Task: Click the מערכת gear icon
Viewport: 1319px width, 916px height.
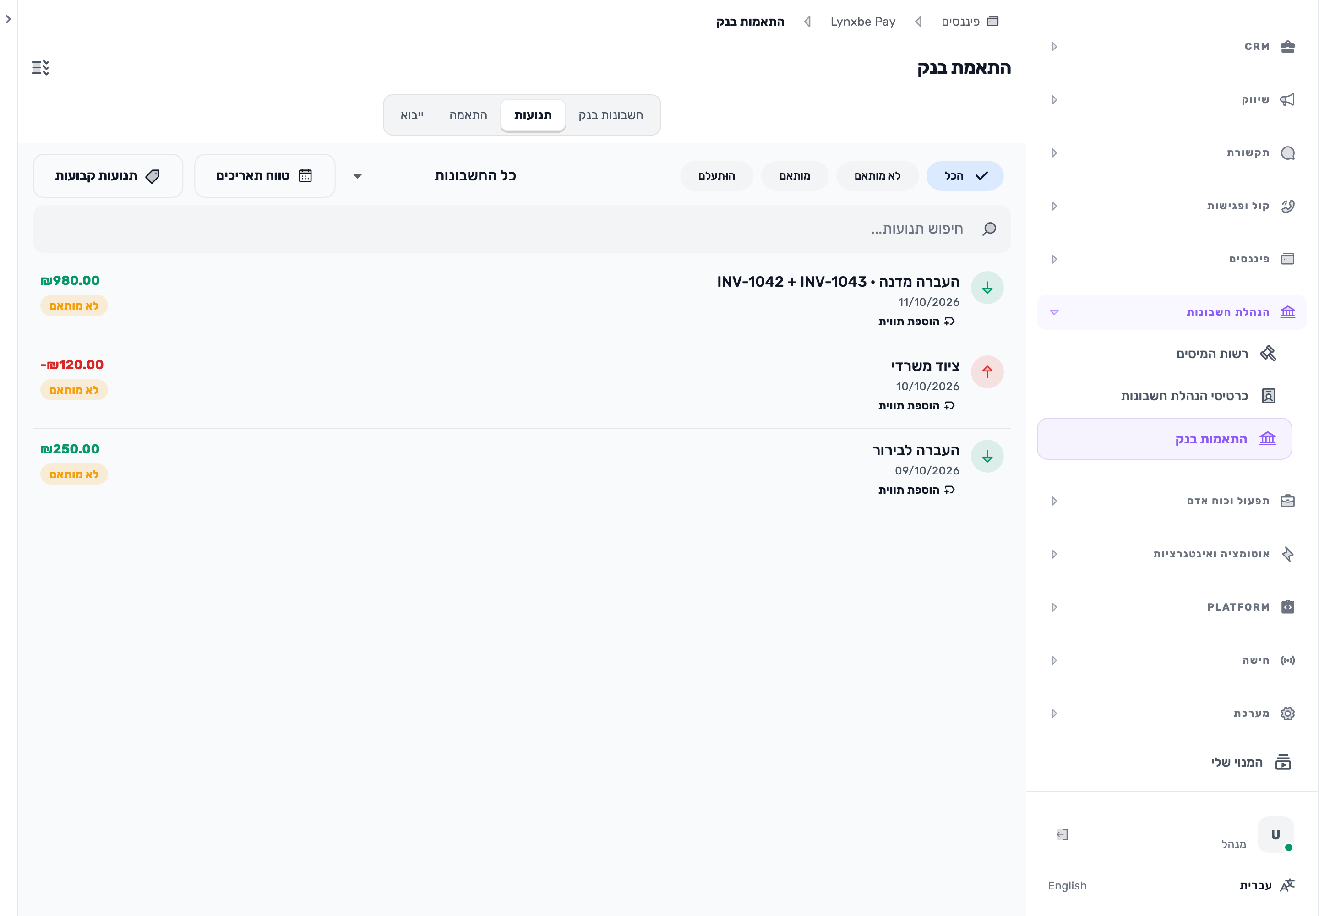Action: [1288, 714]
